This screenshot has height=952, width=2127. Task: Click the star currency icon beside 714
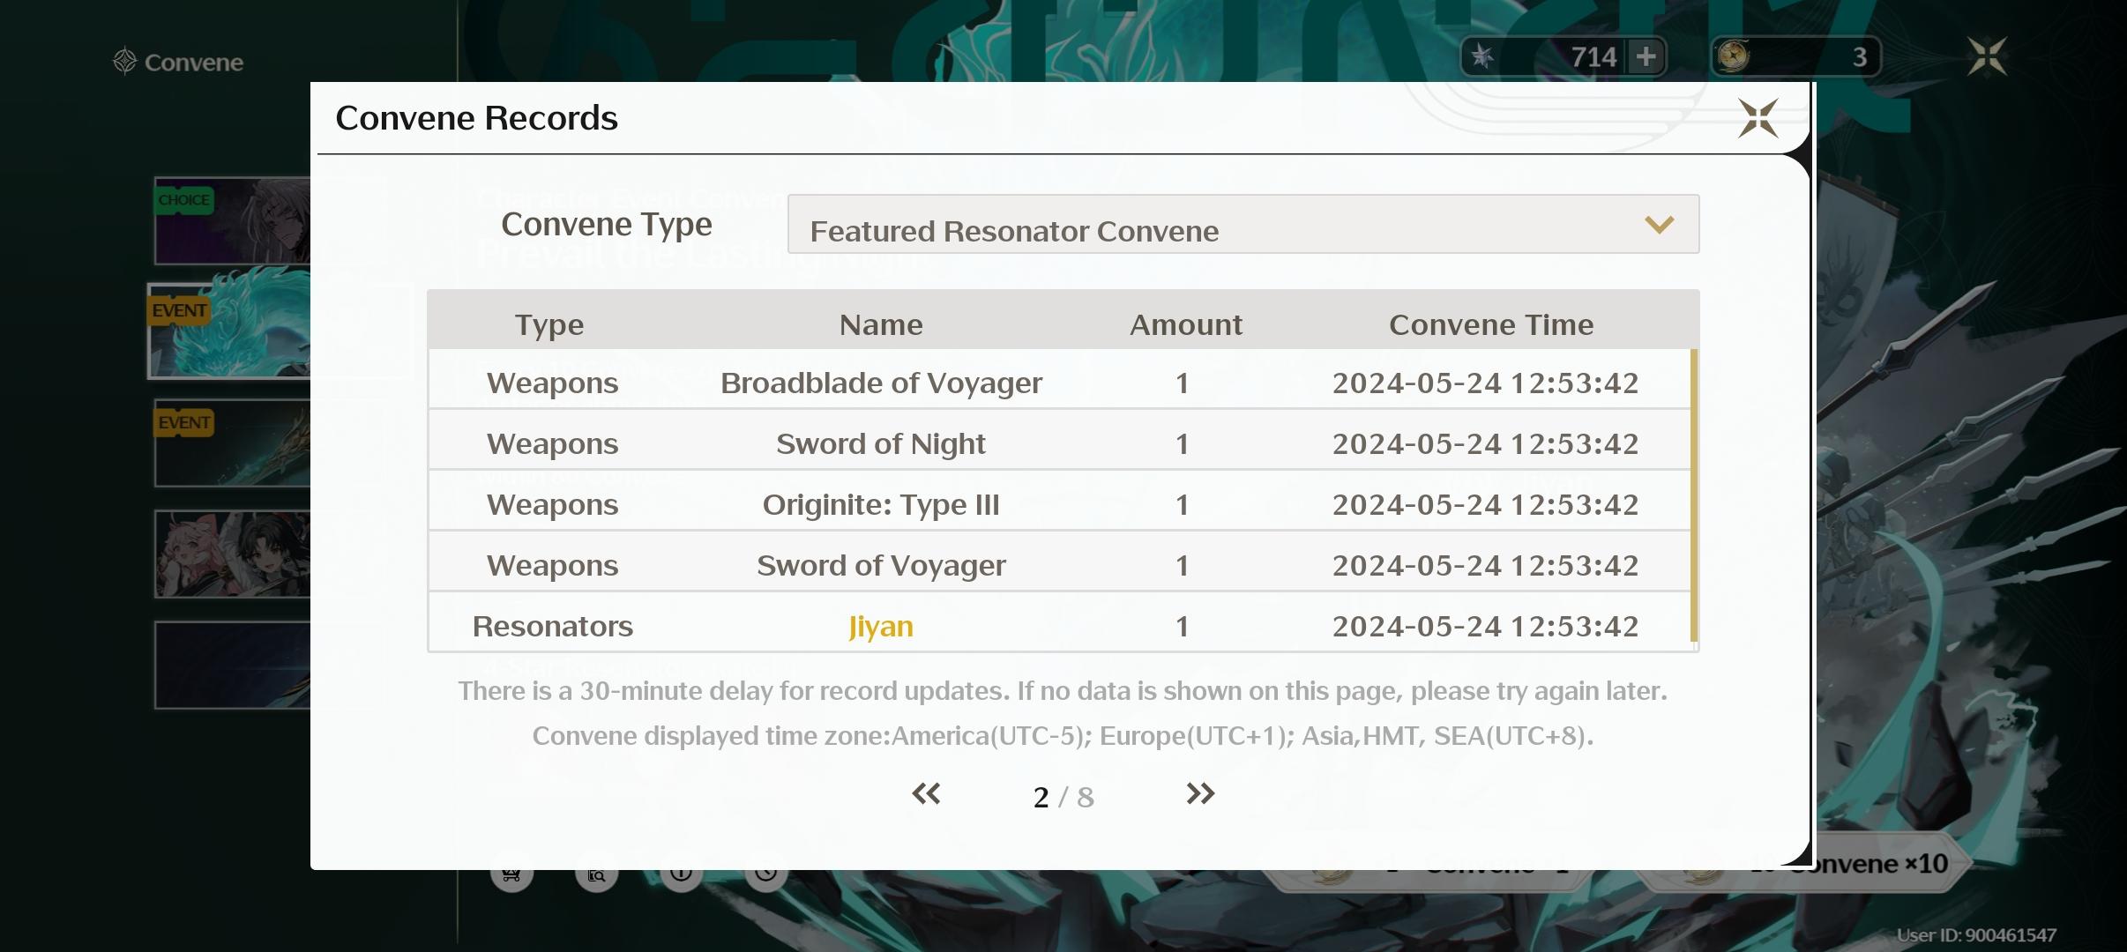tap(1482, 57)
